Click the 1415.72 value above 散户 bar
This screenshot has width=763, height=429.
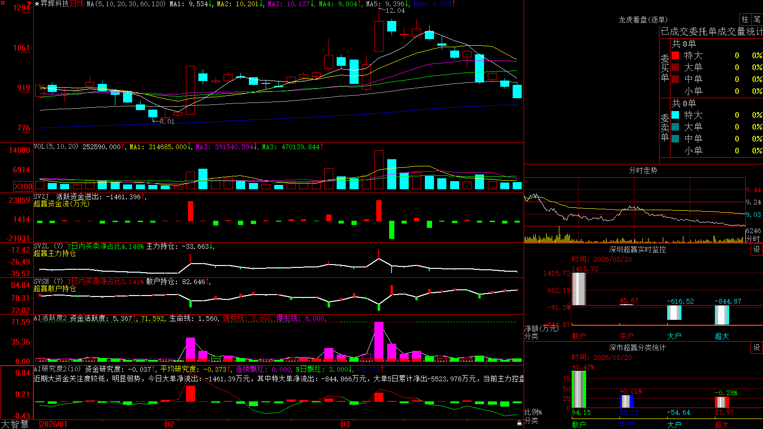pos(585,269)
